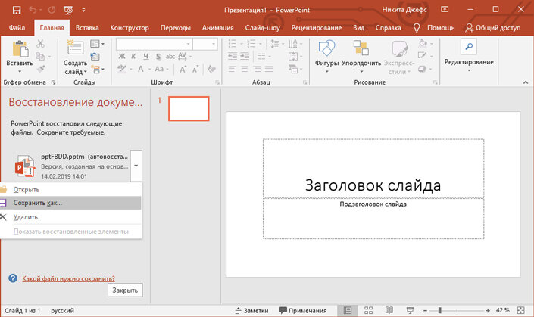Open the Справка tab
The height and width of the screenshot is (317, 534).
tap(388, 28)
